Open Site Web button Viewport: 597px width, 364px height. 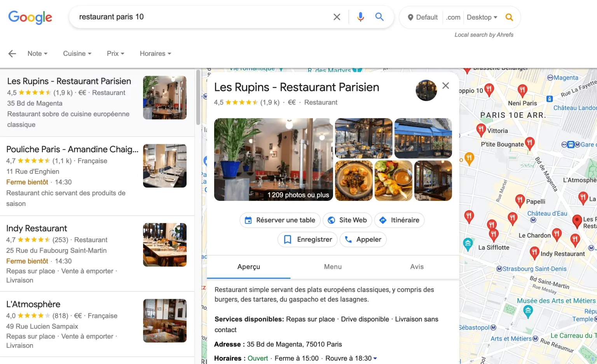347,220
